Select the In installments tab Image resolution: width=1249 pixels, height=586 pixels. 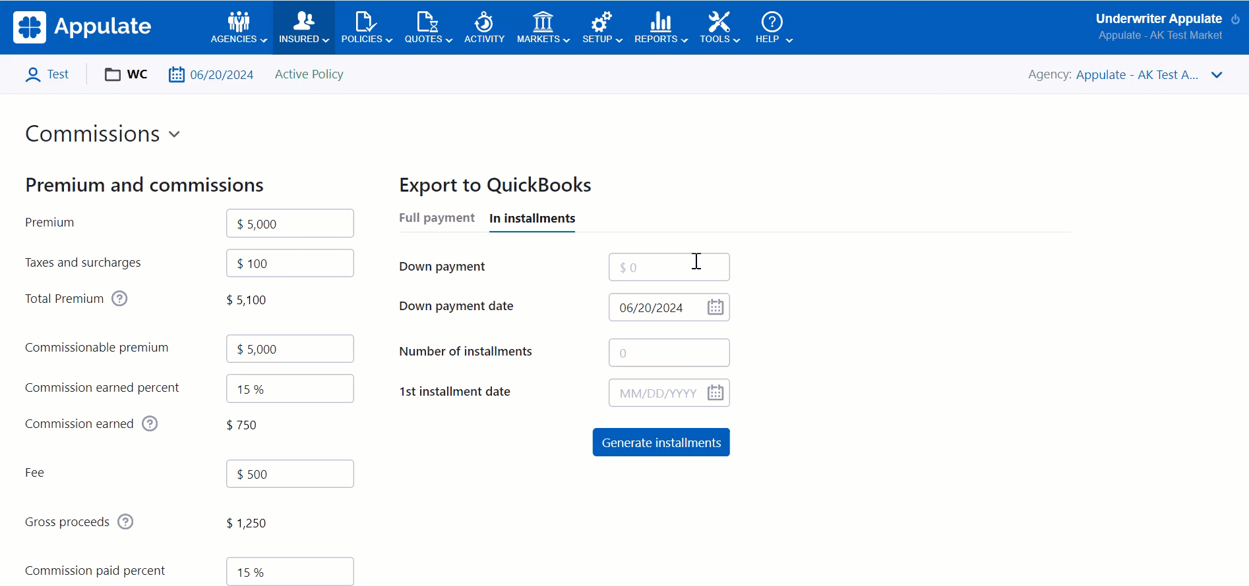(532, 219)
